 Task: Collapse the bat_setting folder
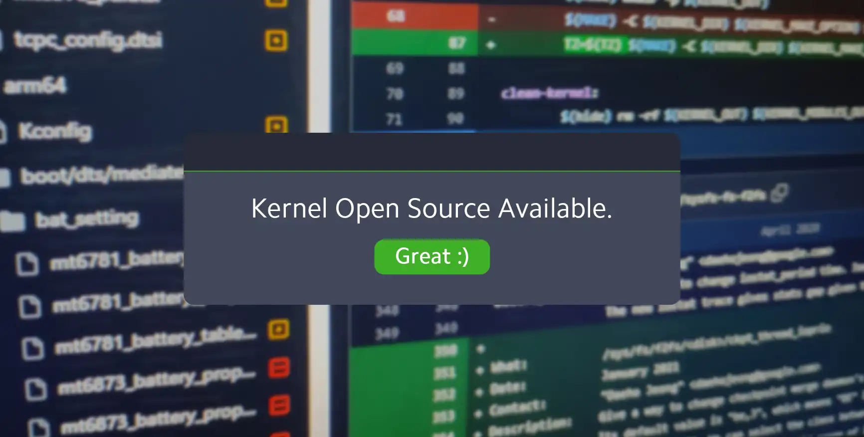[86, 219]
